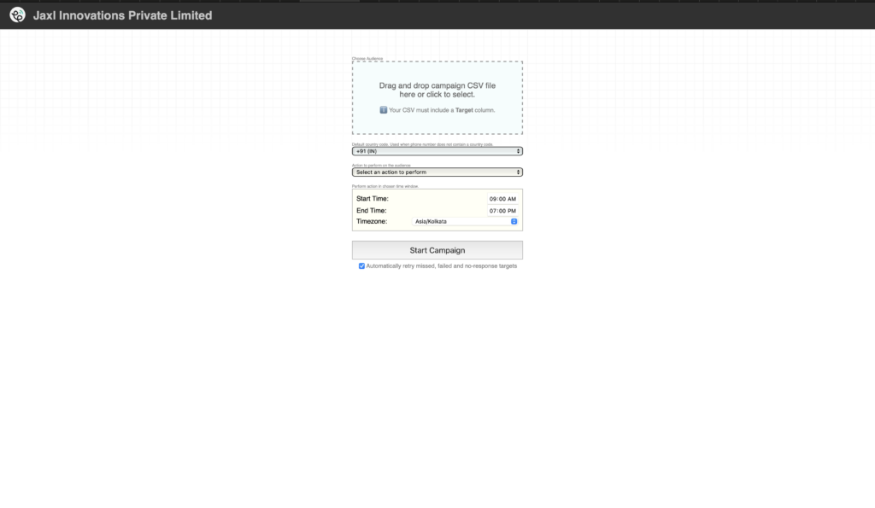Viewport: 875px width, 508px height.
Task: Click the Start Time hour value 09
Action: [493, 199]
